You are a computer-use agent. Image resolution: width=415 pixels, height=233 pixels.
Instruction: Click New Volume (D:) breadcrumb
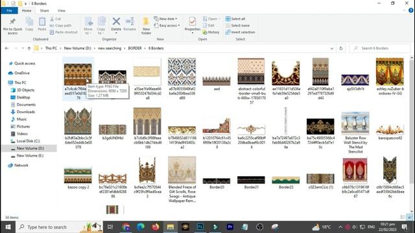(x=77, y=49)
